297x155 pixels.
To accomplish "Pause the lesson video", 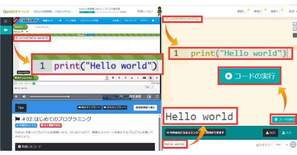I will click(16, 96).
